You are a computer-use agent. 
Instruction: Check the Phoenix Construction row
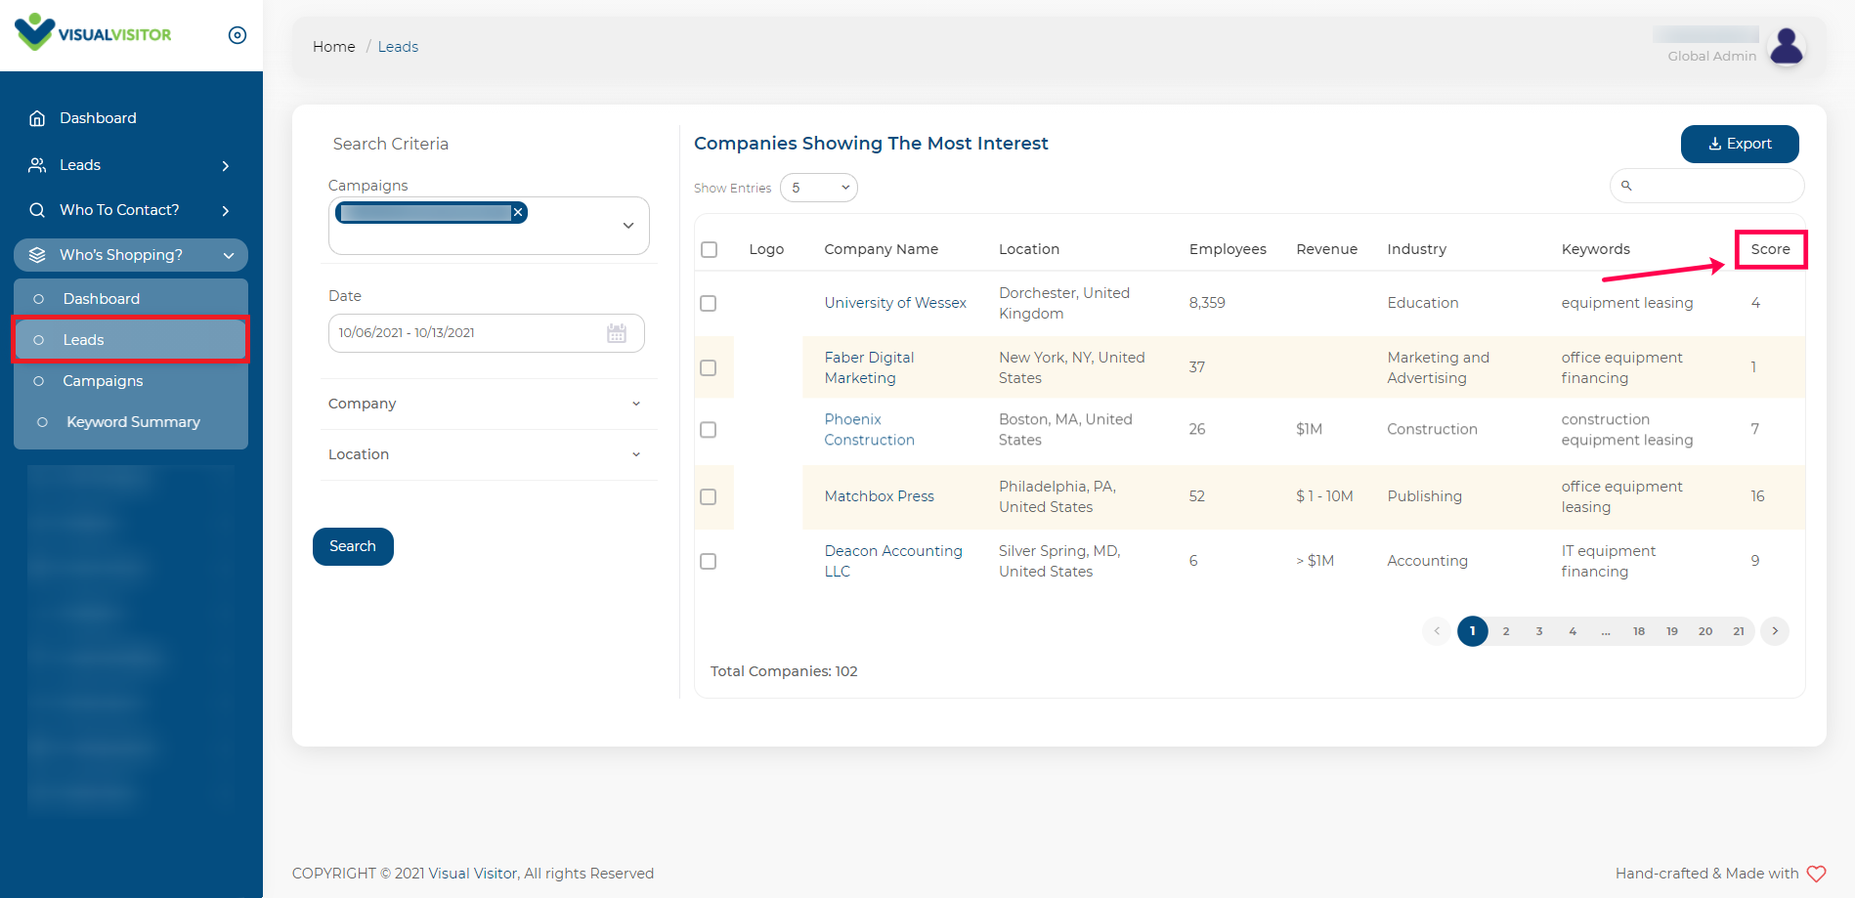[709, 429]
